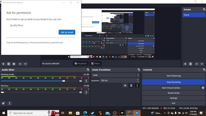This screenshot has width=206, height=116.
Task: Switch to Microsoft family features taskbar icon
Action: tap(137, 113)
